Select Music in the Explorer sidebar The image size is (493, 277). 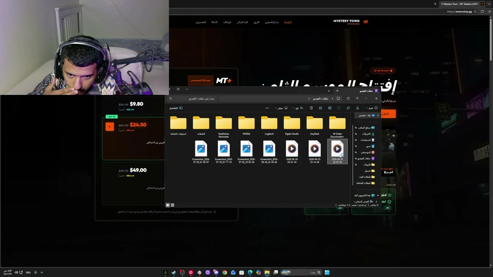[x=367, y=152]
